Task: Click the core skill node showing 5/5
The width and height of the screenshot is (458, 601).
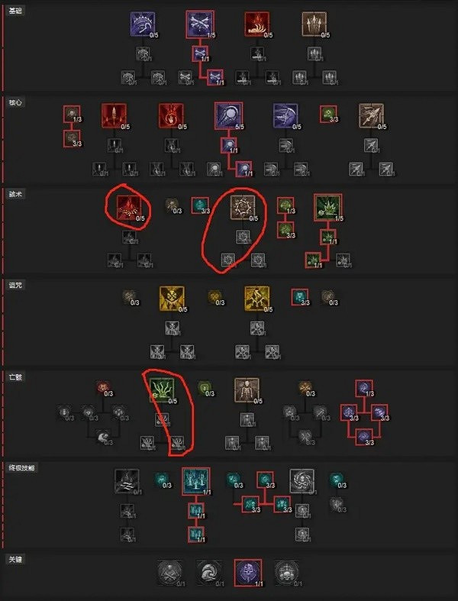Action: click(x=228, y=115)
